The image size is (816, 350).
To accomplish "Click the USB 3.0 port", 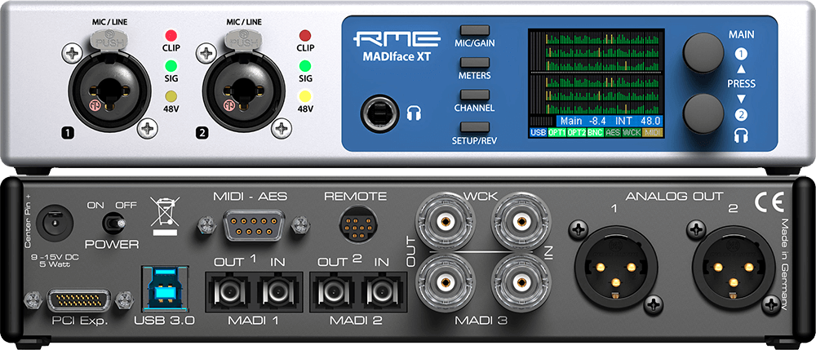I will 164,286.
